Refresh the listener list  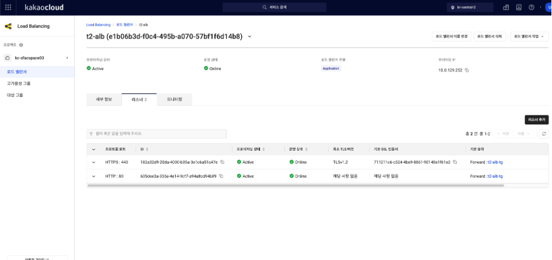[x=544, y=134]
